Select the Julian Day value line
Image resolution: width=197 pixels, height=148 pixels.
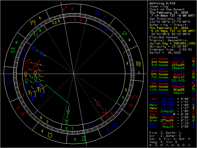172,43
